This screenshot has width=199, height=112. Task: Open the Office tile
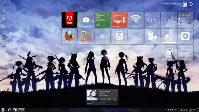tap(86, 37)
